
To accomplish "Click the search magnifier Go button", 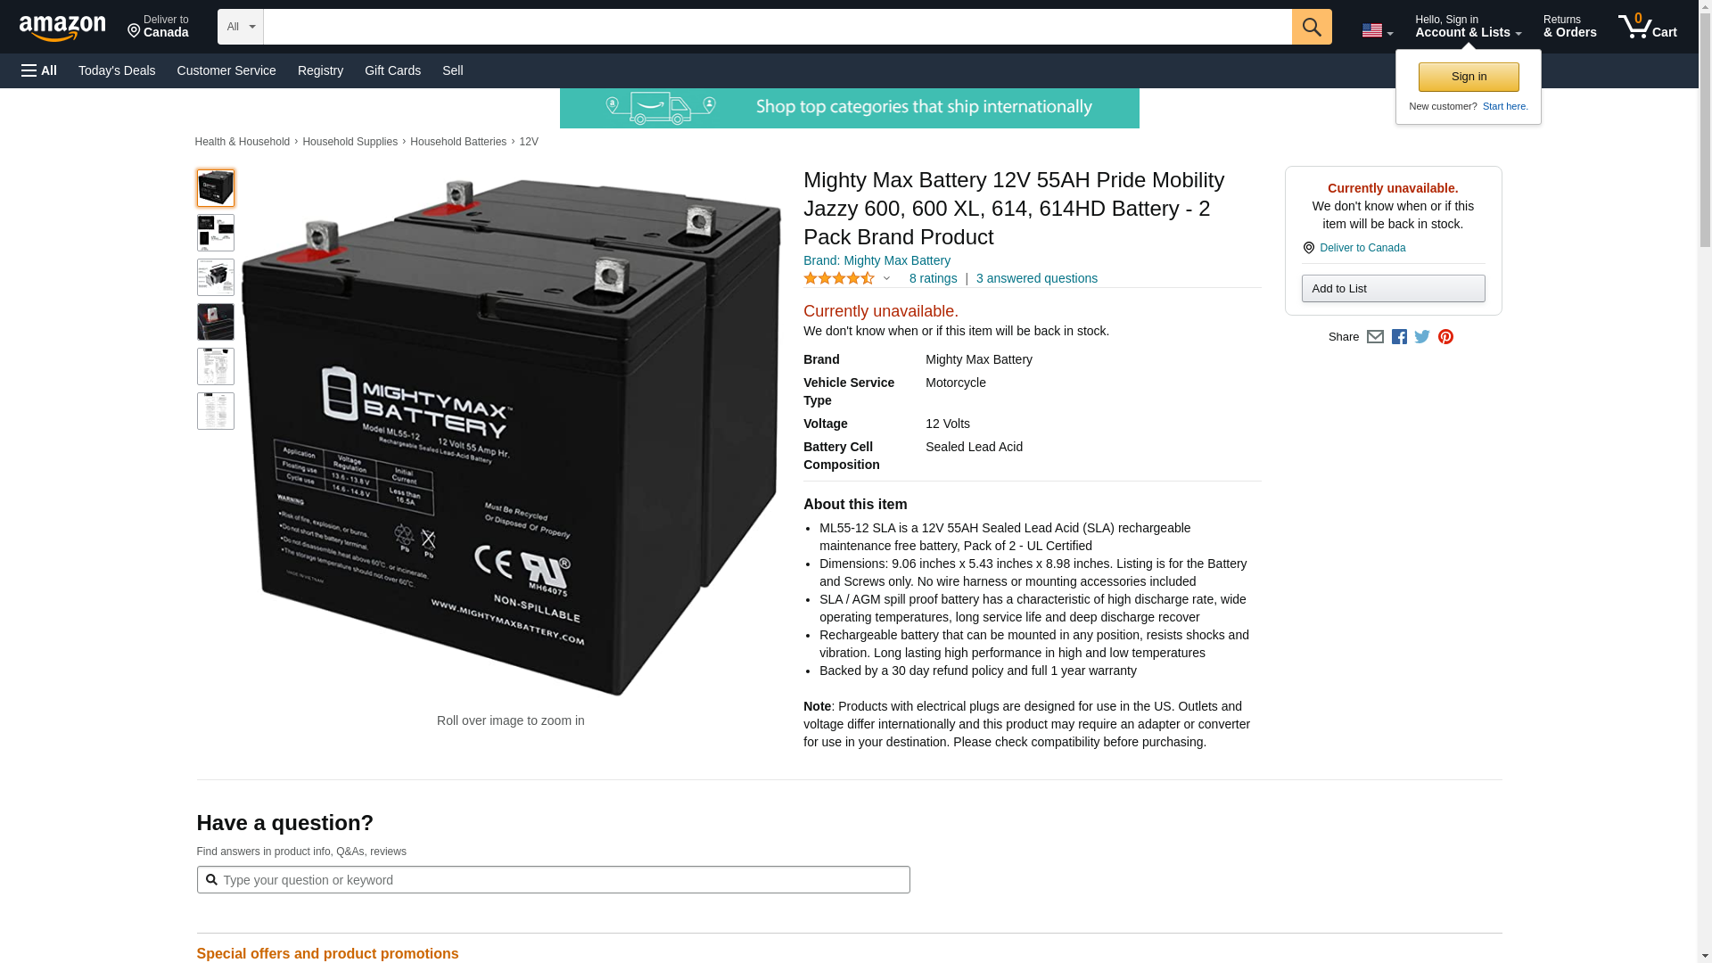I will pyautogui.click(x=1312, y=27).
